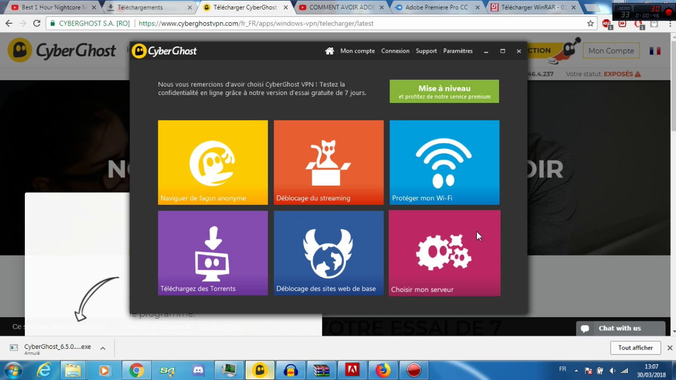Viewport: 676px width, 380px height.
Task: Click the browser back arrow
Action: point(9,23)
